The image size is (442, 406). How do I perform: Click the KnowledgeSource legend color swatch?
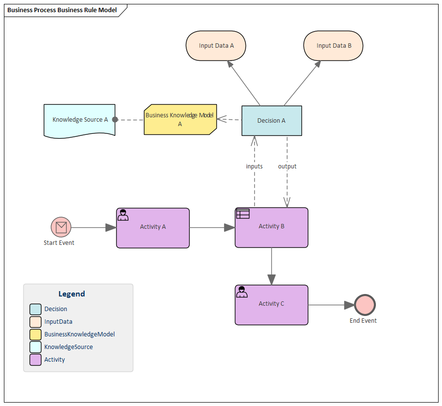pyautogui.click(x=35, y=347)
